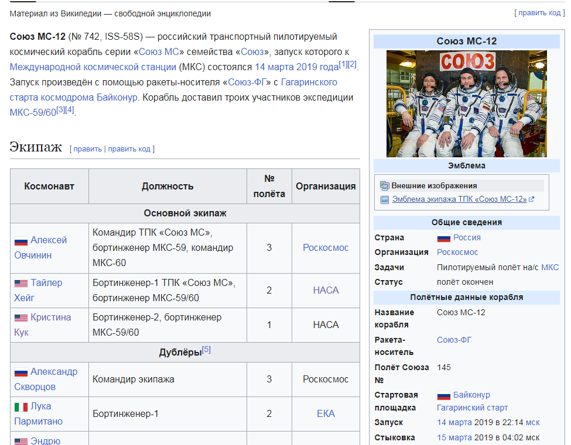This screenshot has height=445, width=571.
Task: Click править код at page top right
Action: click(x=539, y=13)
